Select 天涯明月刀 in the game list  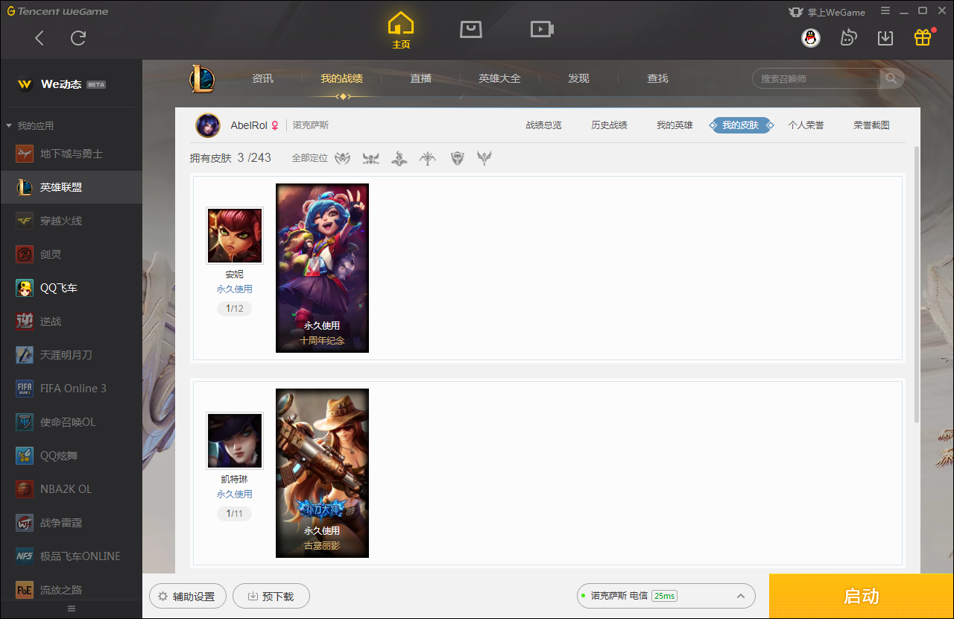(71, 355)
